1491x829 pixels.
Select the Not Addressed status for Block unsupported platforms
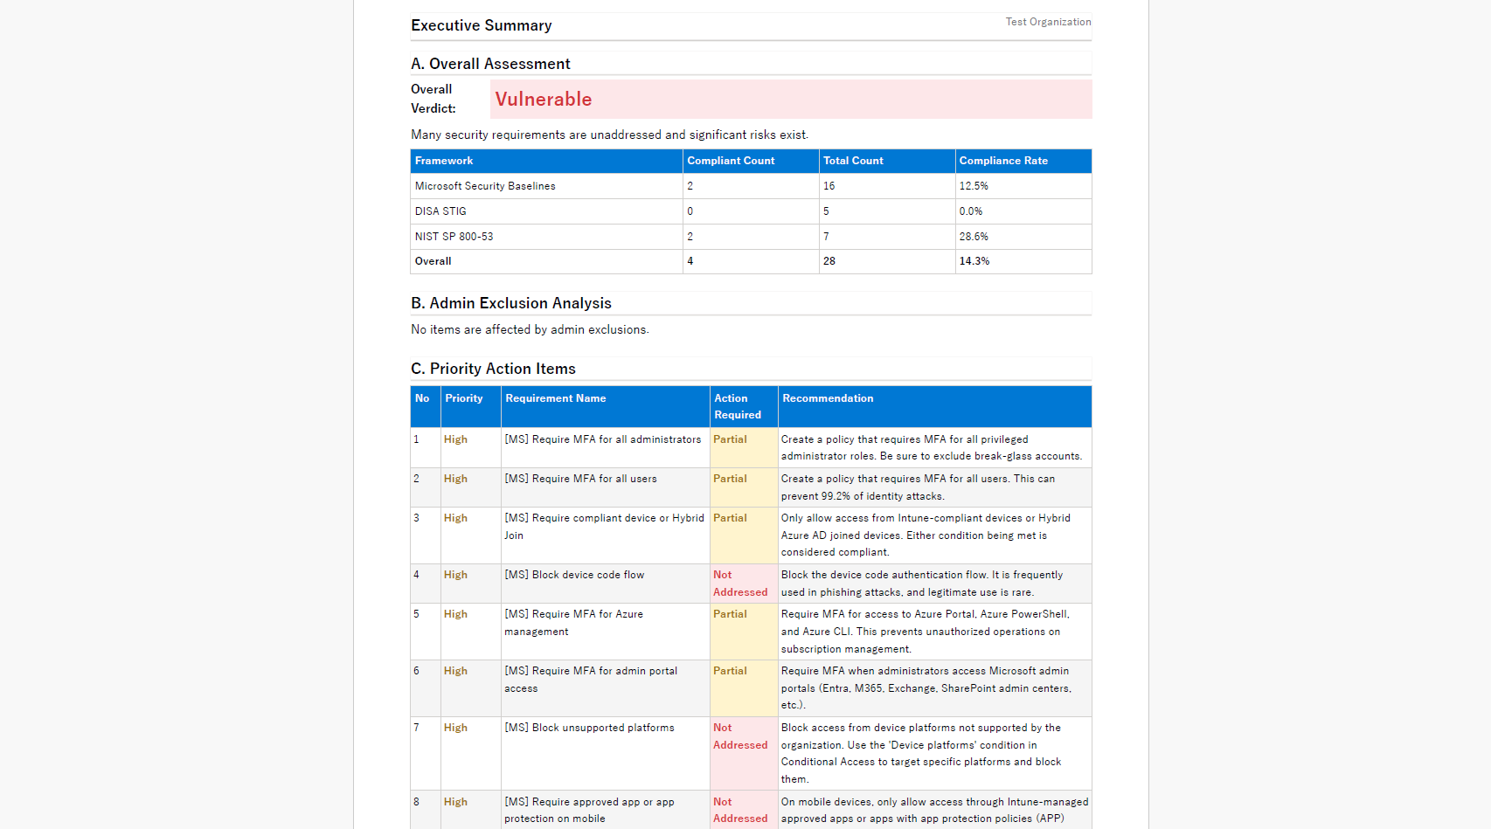[740, 736]
